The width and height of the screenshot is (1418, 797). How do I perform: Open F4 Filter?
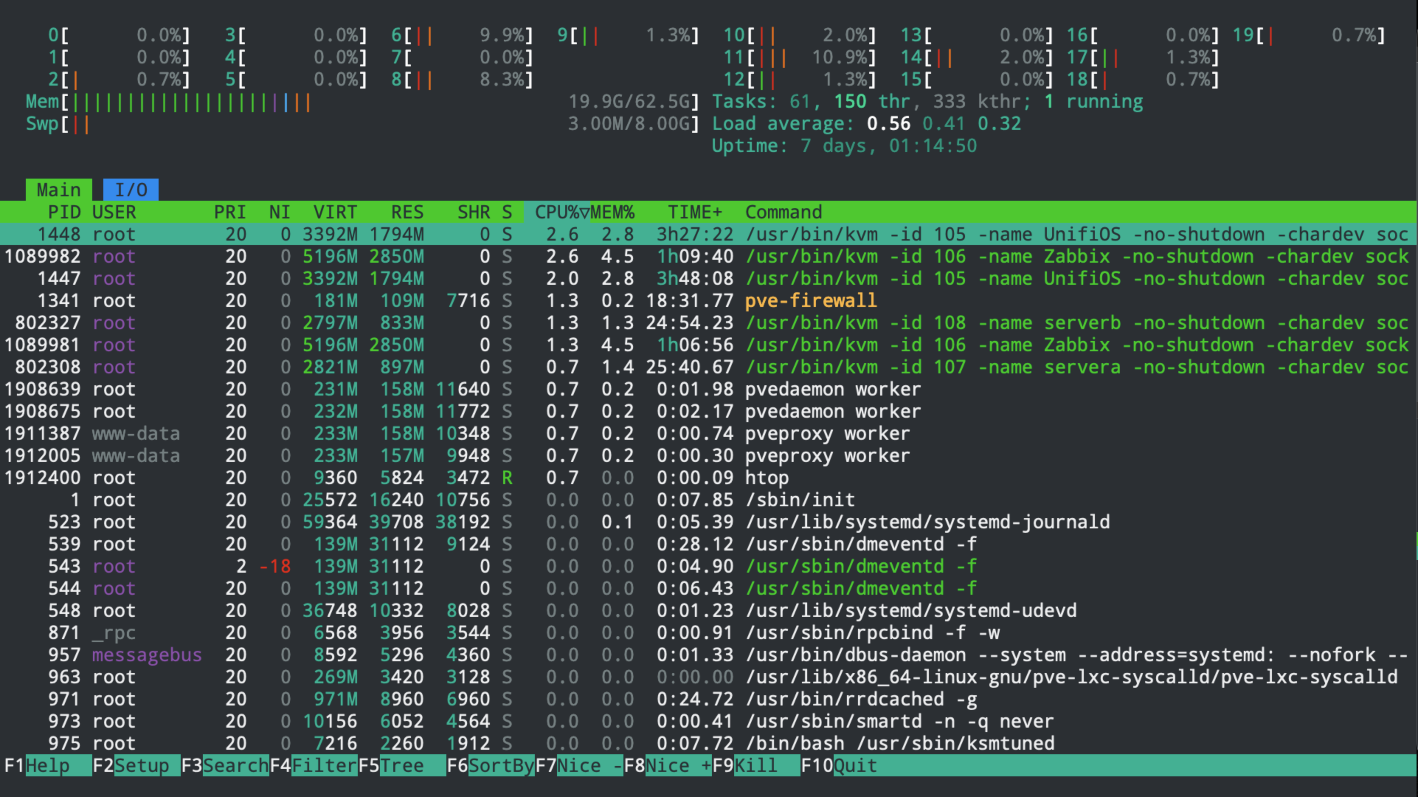tap(314, 766)
